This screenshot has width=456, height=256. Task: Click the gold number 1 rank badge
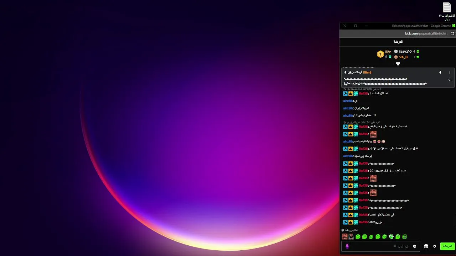[380, 54]
